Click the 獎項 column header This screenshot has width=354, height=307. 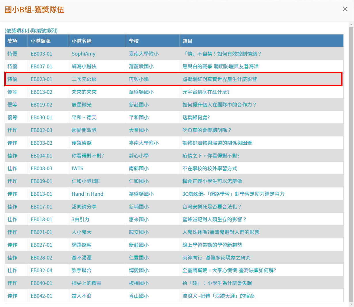[12, 41]
